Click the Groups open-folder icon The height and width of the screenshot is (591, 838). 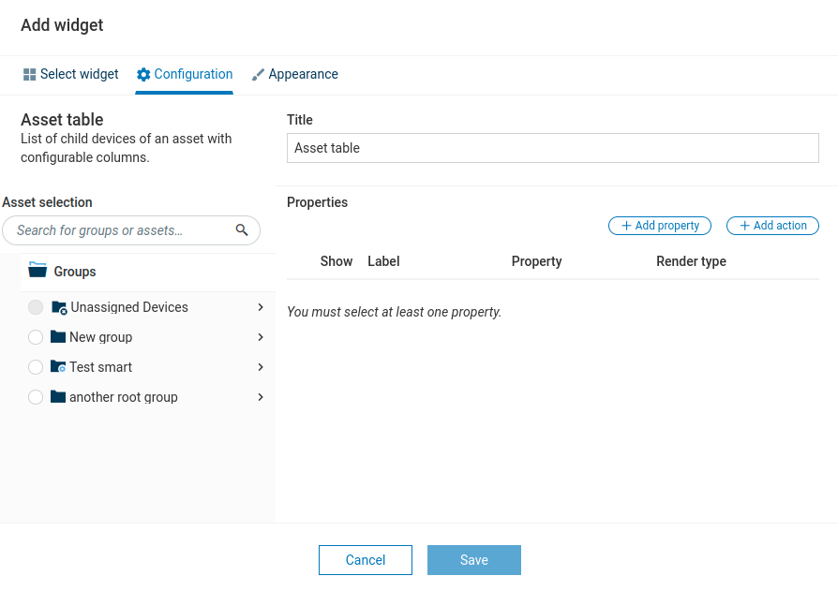point(37,271)
